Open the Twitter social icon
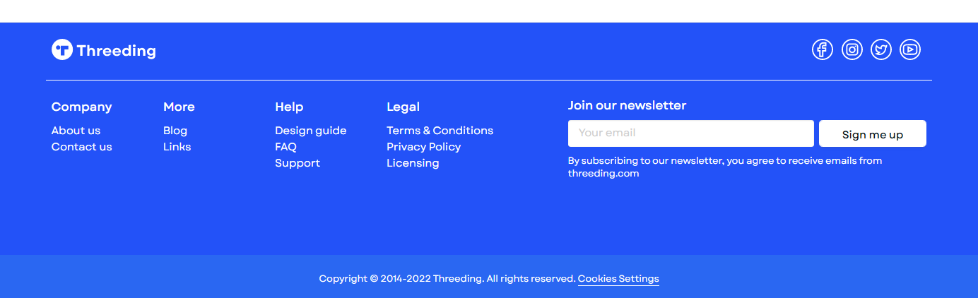This screenshot has width=978, height=298. coord(881,49)
